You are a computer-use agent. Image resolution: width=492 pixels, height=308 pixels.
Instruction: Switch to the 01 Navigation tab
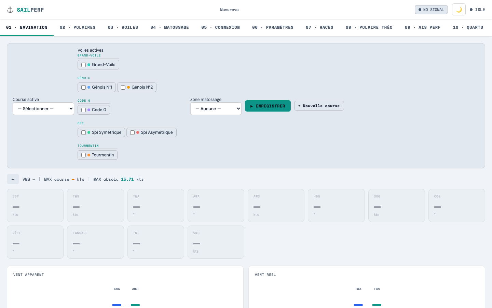point(27,27)
